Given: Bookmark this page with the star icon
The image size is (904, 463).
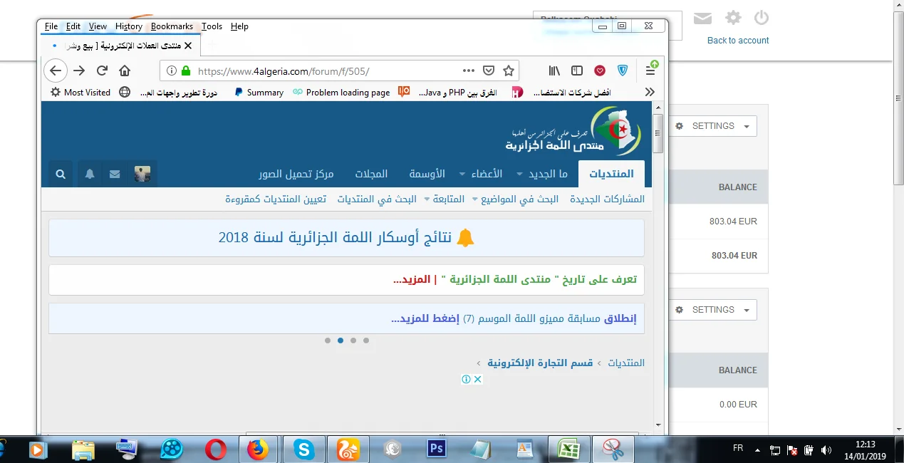Looking at the screenshot, I should point(509,71).
